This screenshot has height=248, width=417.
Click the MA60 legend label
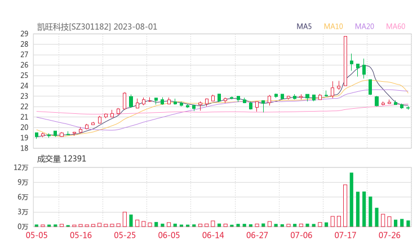click(396, 26)
